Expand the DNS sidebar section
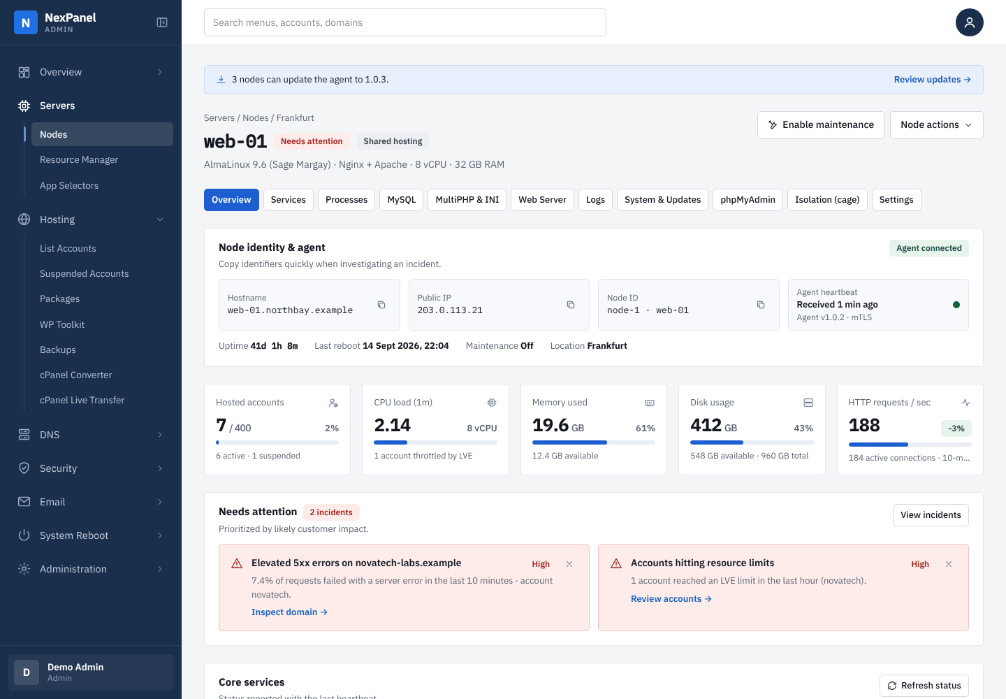Screen dimensions: 1006x699 91,435
